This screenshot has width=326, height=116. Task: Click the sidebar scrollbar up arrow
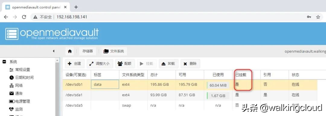[x=58, y=60]
